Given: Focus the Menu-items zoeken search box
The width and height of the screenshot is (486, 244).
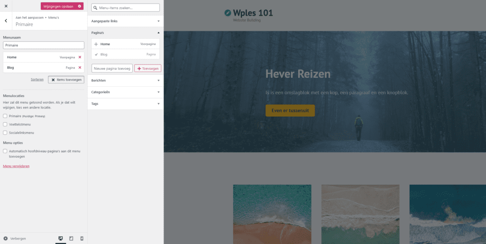Looking at the screenshot, I should coord(125,8).
